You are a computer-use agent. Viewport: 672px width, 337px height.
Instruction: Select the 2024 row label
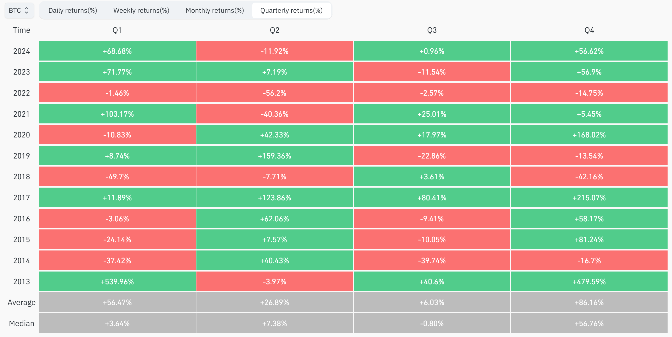(22, 51)
